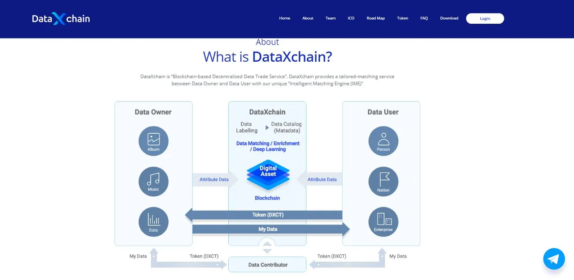Screen dimensions: 574x280
Task: Click the small triangle between Data Labelling and Catalog
Action: pyautogui.click(x=267, y=128)
